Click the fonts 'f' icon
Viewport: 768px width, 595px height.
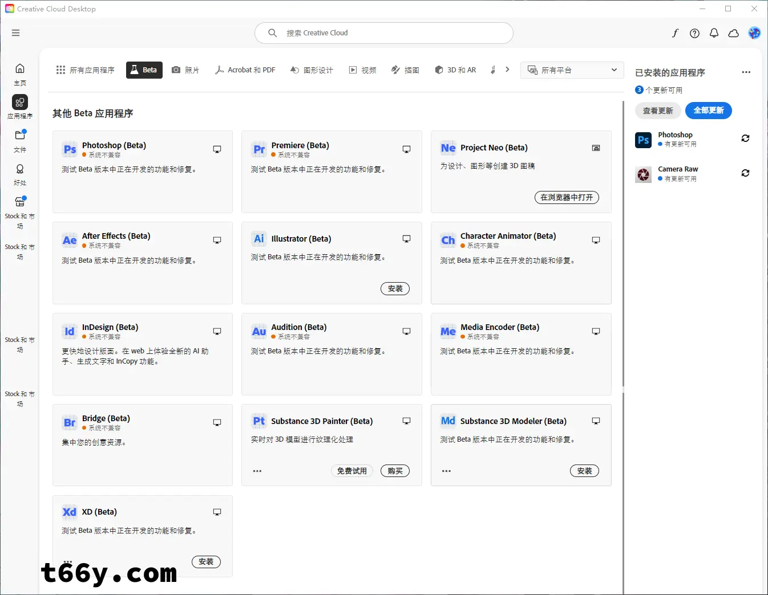pyautogui.click(x=675, y=33)
